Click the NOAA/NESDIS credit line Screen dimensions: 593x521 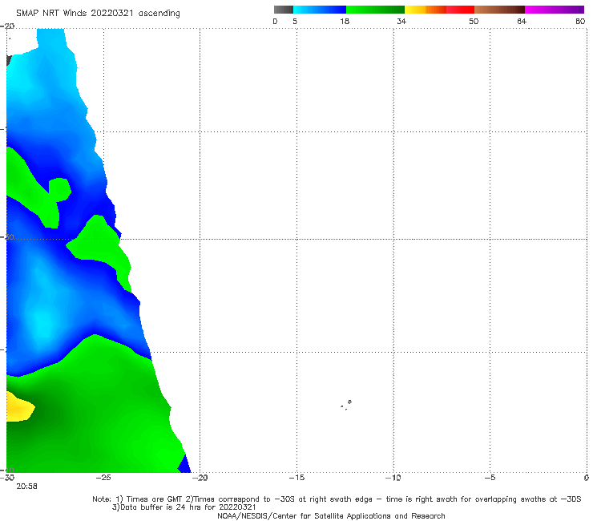pyautogui.click(x=331, y=515)
